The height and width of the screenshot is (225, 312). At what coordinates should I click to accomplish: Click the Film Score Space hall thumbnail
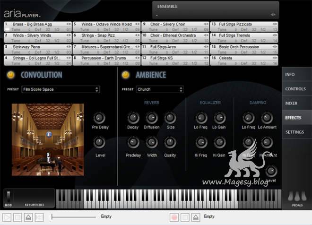click(x=48, y=139)
